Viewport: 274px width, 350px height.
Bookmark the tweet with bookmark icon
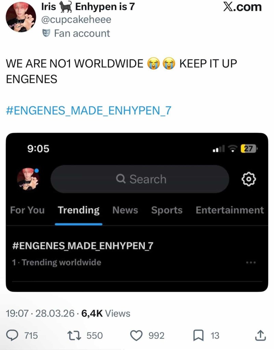(198, 336)
